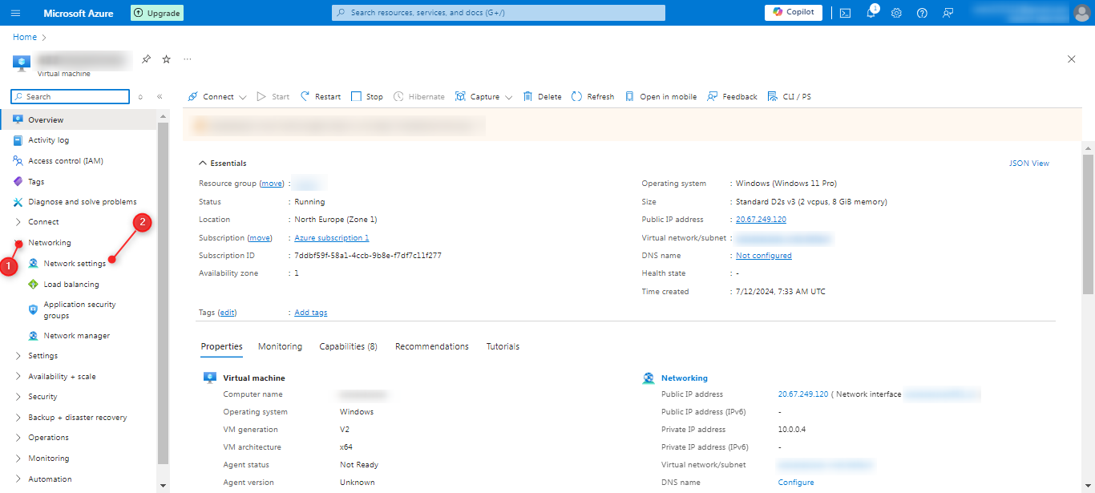Open the Azure portal hamburger menu
1095x493 pixels.
click(x=16, y=13)
